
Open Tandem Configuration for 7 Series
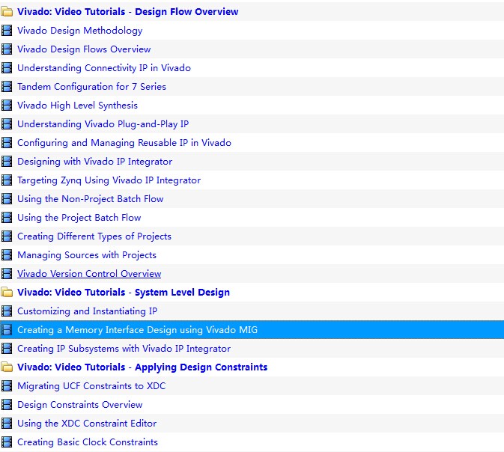coord(91,87)
